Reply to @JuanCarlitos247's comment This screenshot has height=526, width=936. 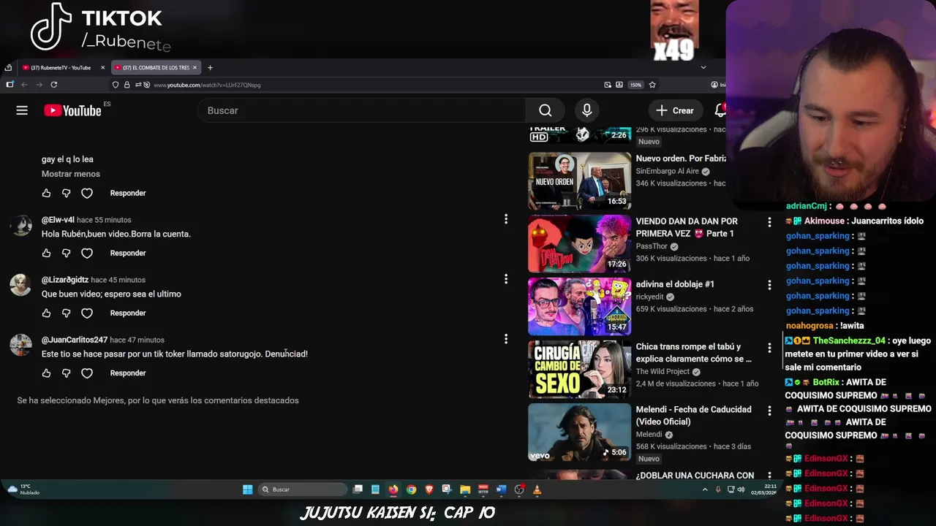[x=128, y=373]
